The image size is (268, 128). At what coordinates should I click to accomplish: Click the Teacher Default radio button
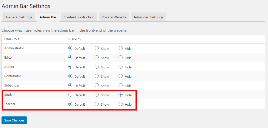pos(70,104)
